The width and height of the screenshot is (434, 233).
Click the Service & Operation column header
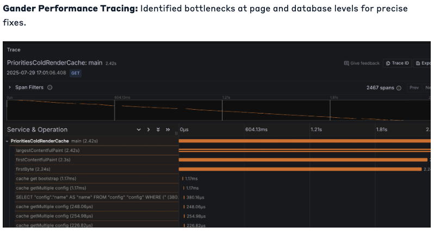tap(37, 130)
